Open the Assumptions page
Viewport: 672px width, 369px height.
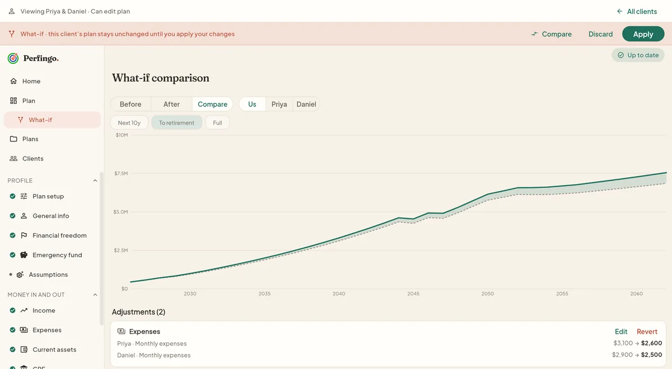coord(52,275)
